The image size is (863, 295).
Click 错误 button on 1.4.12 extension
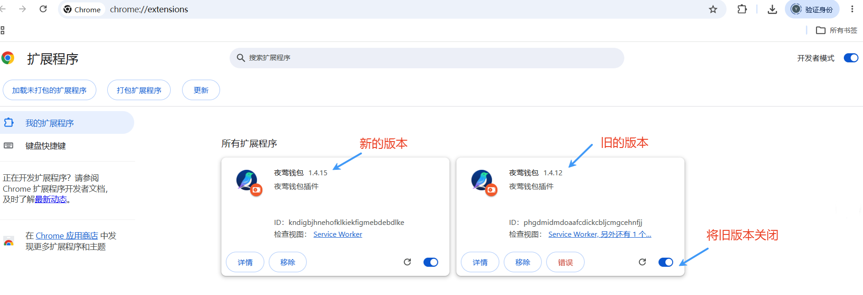click(x=565, y=262)
